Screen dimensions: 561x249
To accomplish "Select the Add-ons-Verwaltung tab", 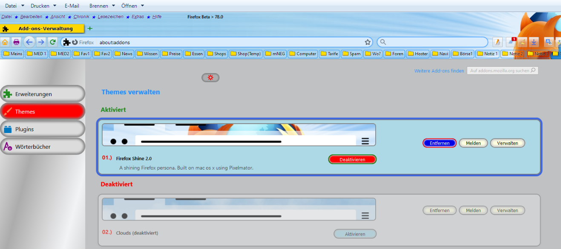I will tap(43, 28).
